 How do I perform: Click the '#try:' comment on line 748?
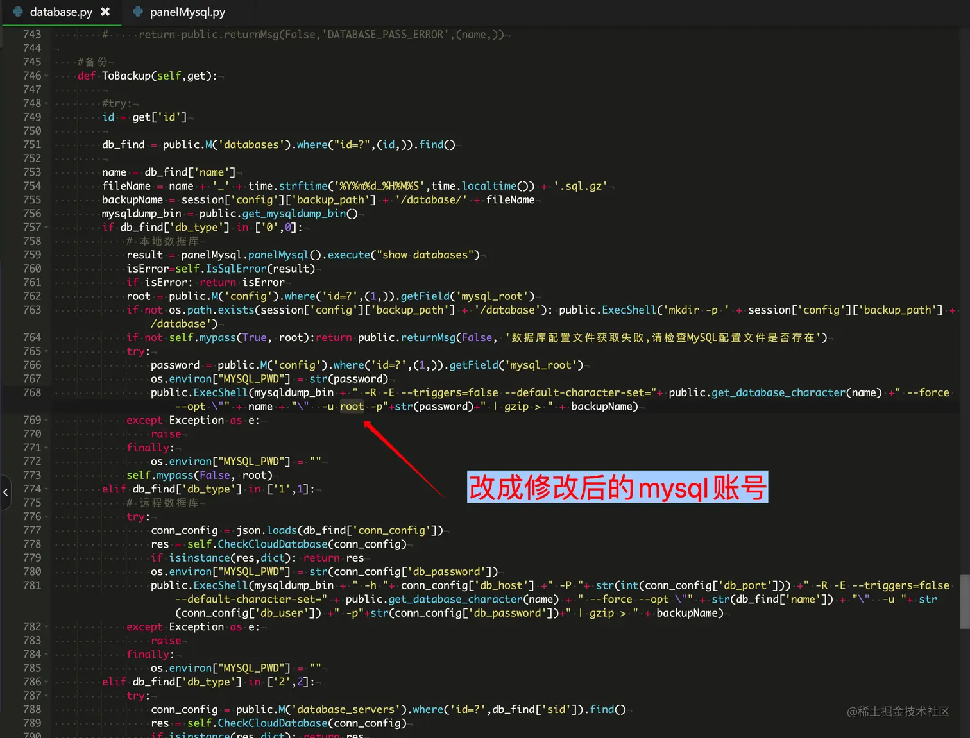point(117,104)
